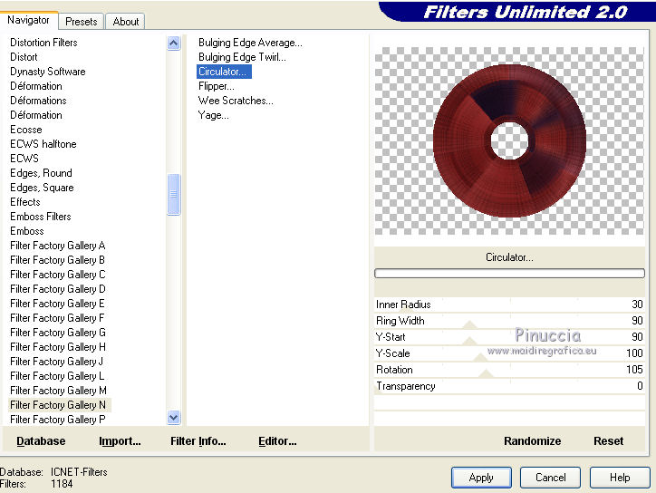Adjust the Y-Start slider

tap(509, 337)
